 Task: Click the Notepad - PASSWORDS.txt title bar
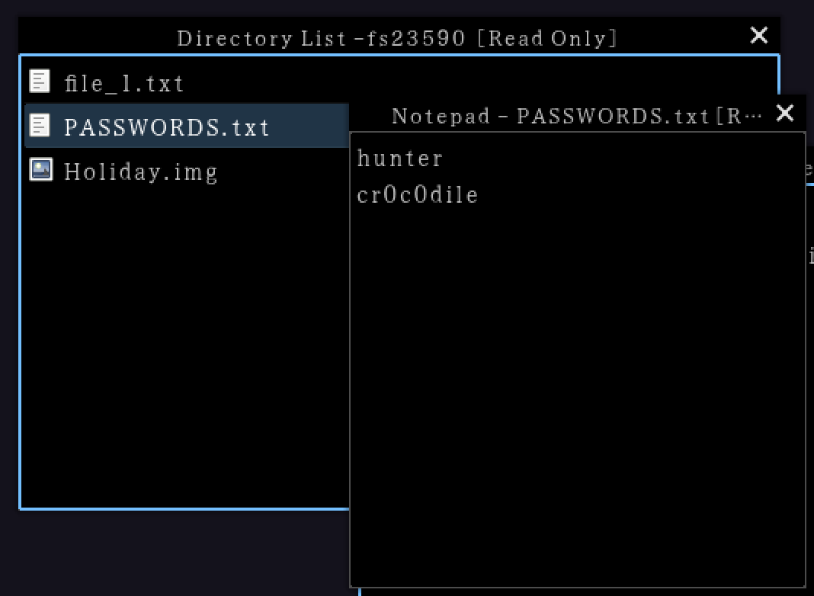[x=577, y=115]
